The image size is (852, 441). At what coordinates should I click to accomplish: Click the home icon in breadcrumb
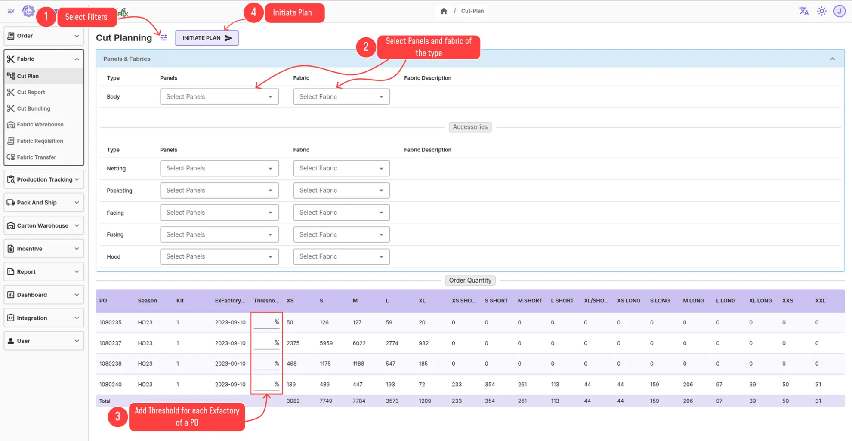pos(444,11)
